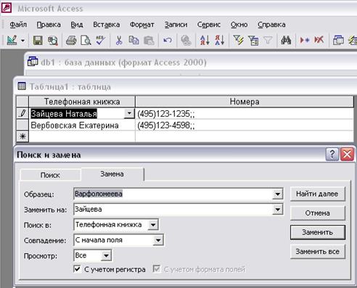Screen dimensions: 357x288
Task: Click the Microsoft Access title bar icon
Action: 7,8
